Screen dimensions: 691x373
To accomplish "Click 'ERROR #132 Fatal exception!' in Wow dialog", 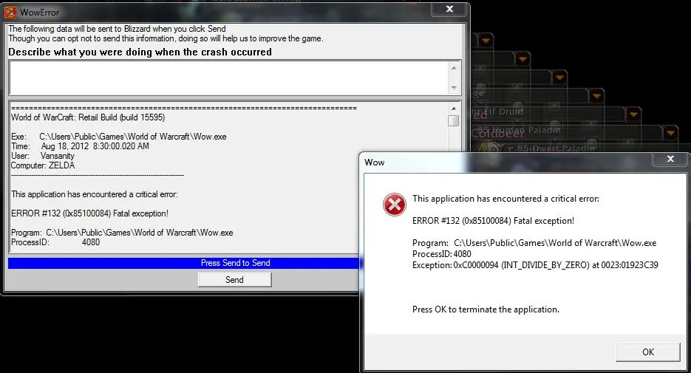I will tap(493, 221).
